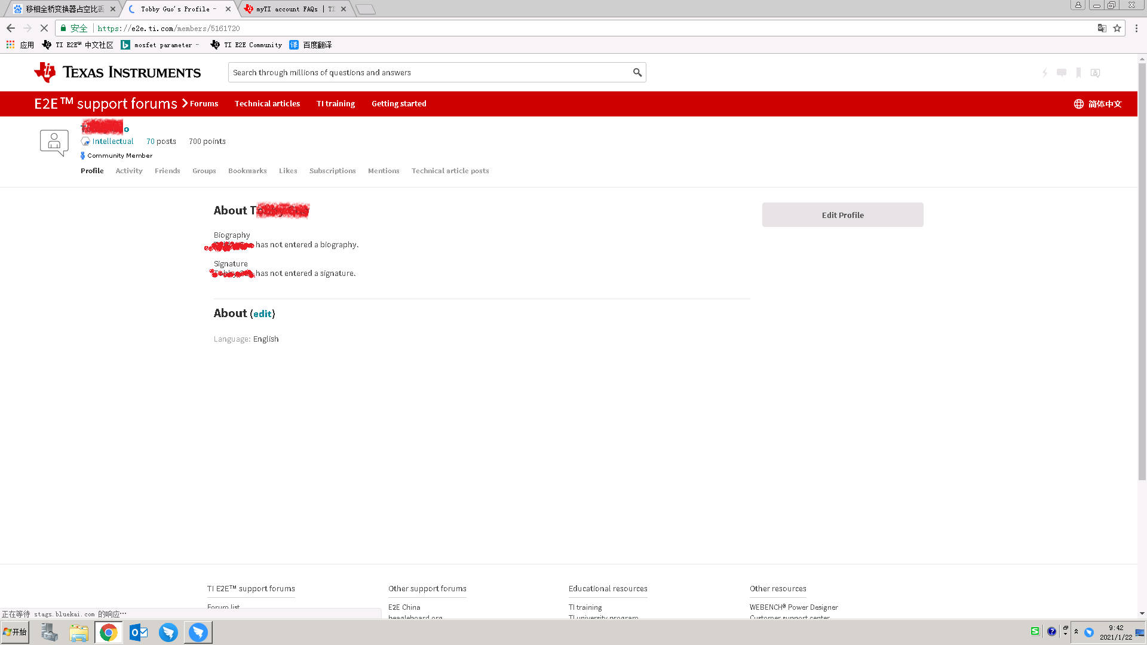Image resolution: width=1147 pixels, height=645 pixels.
Task: Click the bookmark ribbon icon in header
Action: 1078,73
